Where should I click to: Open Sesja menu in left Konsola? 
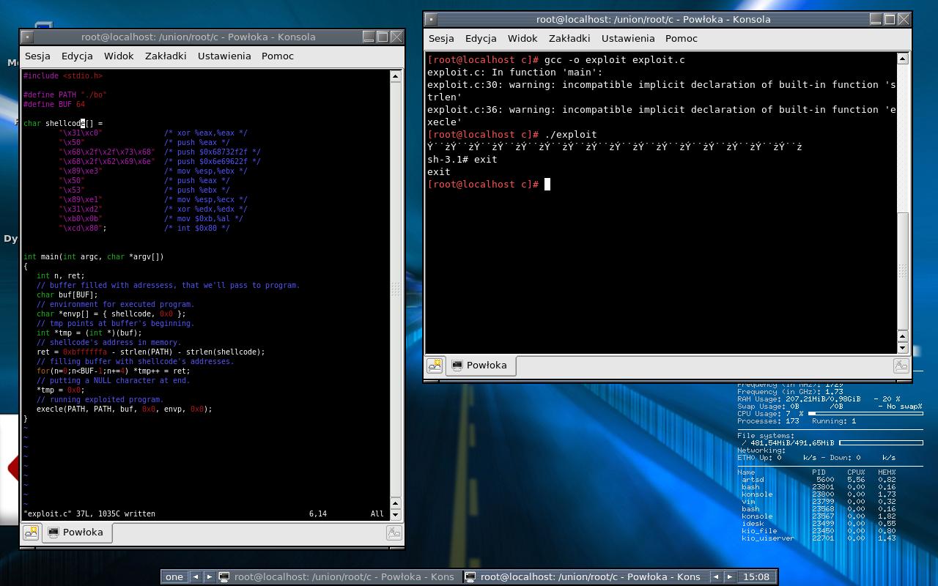pos(37,56)
